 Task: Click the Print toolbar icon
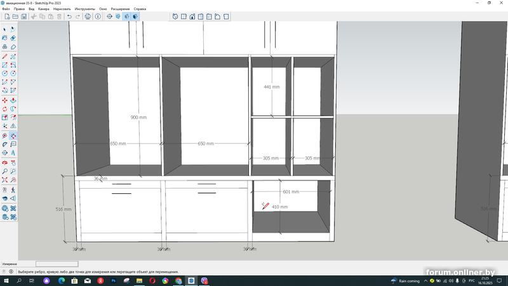click(x=88, y=17)
